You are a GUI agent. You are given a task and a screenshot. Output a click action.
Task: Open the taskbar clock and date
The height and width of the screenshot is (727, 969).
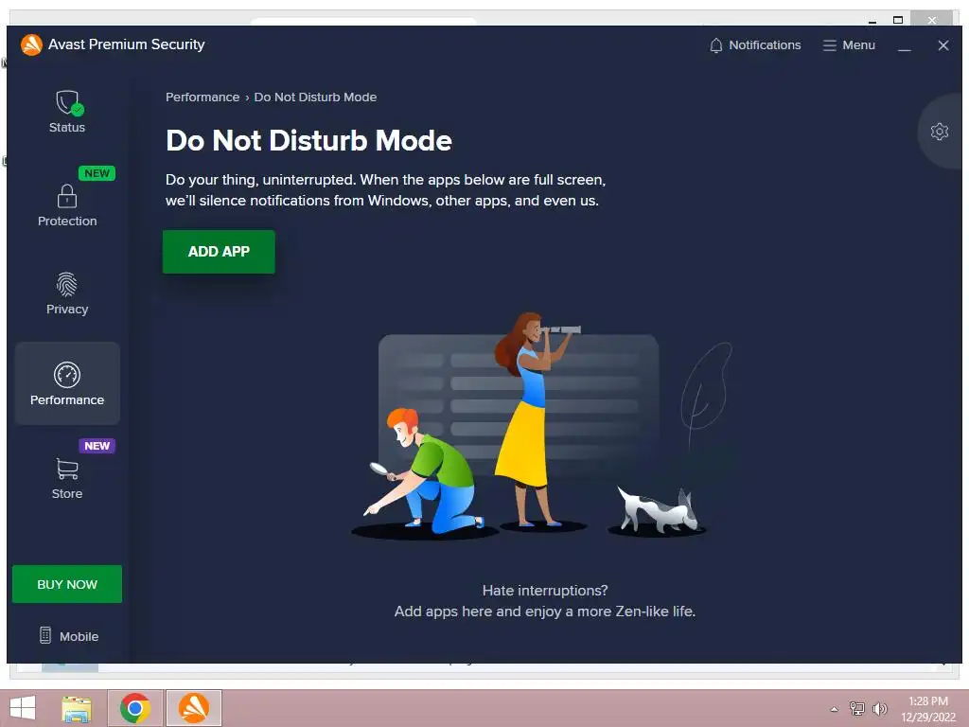click(927, 709)
